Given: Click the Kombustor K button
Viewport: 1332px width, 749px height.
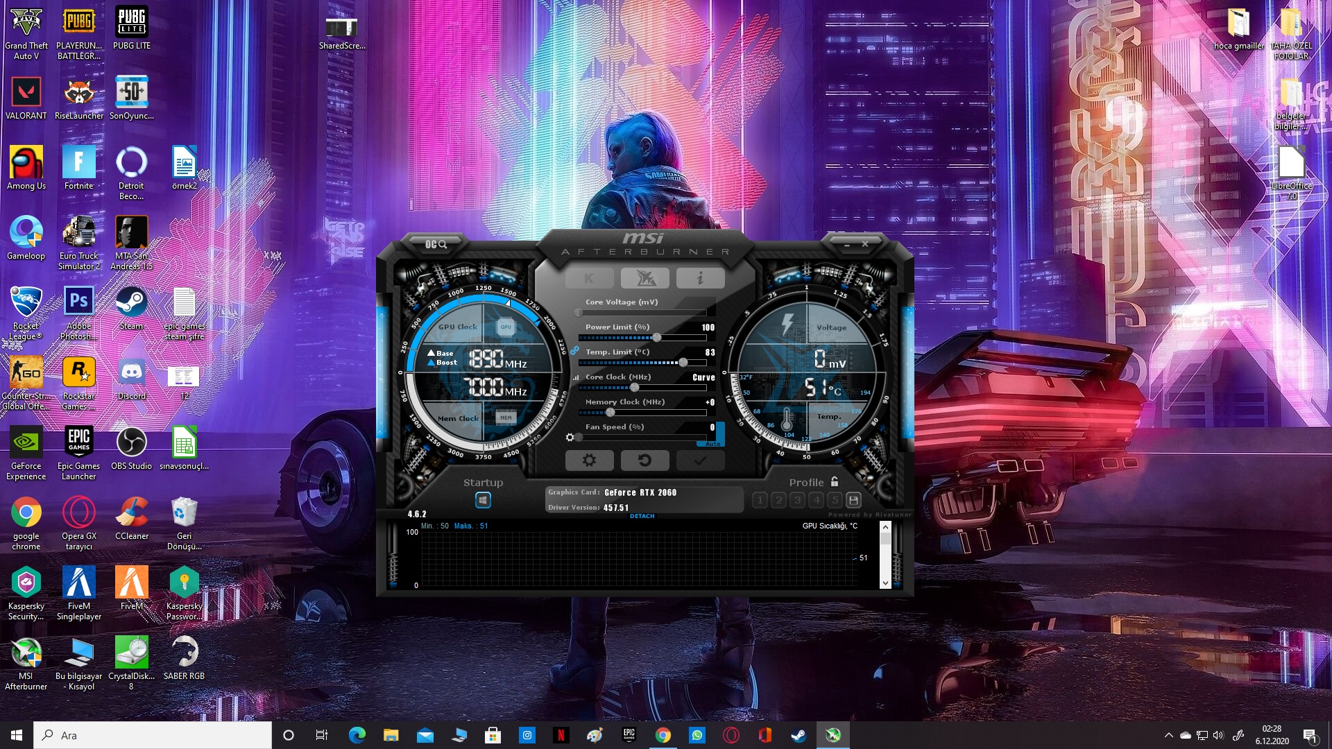Looking at the screenshot, I should click(x=589, y=278).
